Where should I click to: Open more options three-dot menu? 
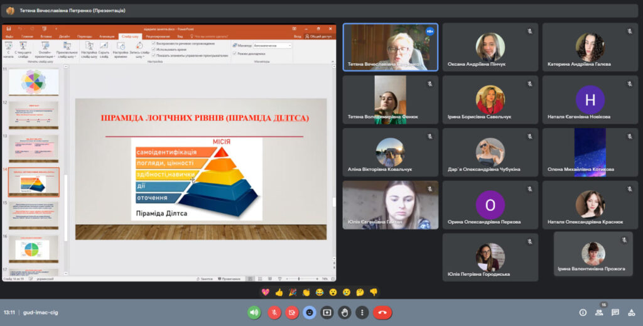point(362,312)
